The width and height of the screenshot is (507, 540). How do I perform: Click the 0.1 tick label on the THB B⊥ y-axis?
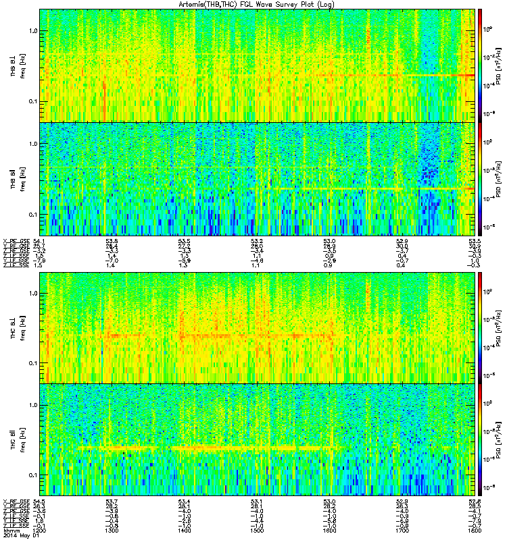33,101
